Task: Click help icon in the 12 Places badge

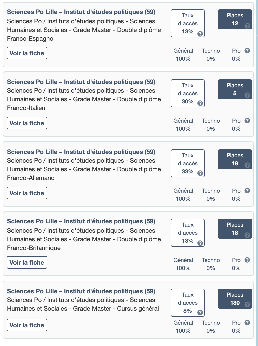Action: (x=247, y=26)
